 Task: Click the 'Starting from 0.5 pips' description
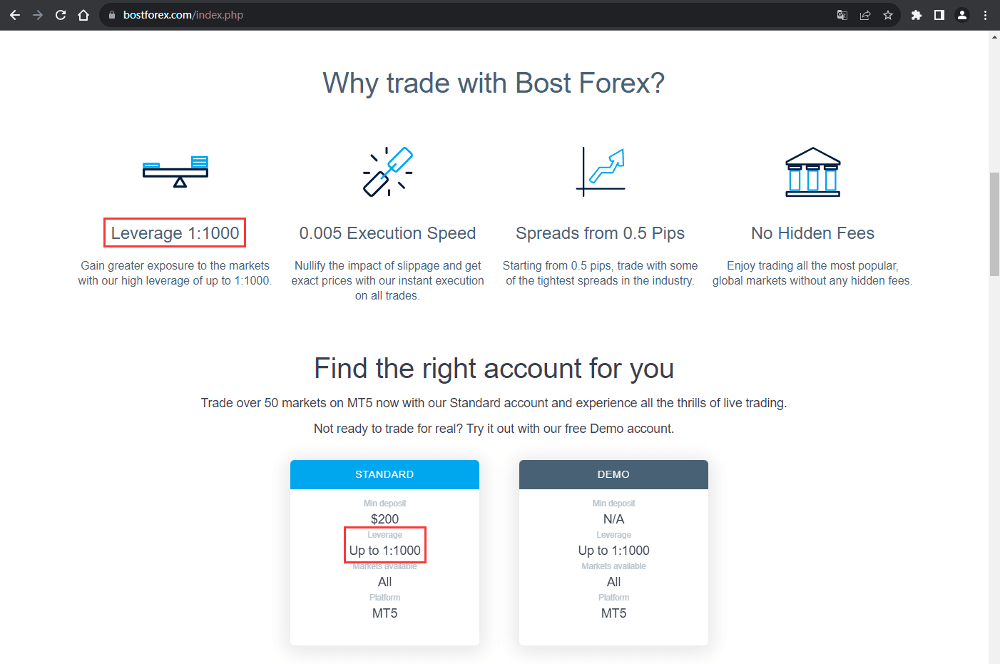[600, 273]
